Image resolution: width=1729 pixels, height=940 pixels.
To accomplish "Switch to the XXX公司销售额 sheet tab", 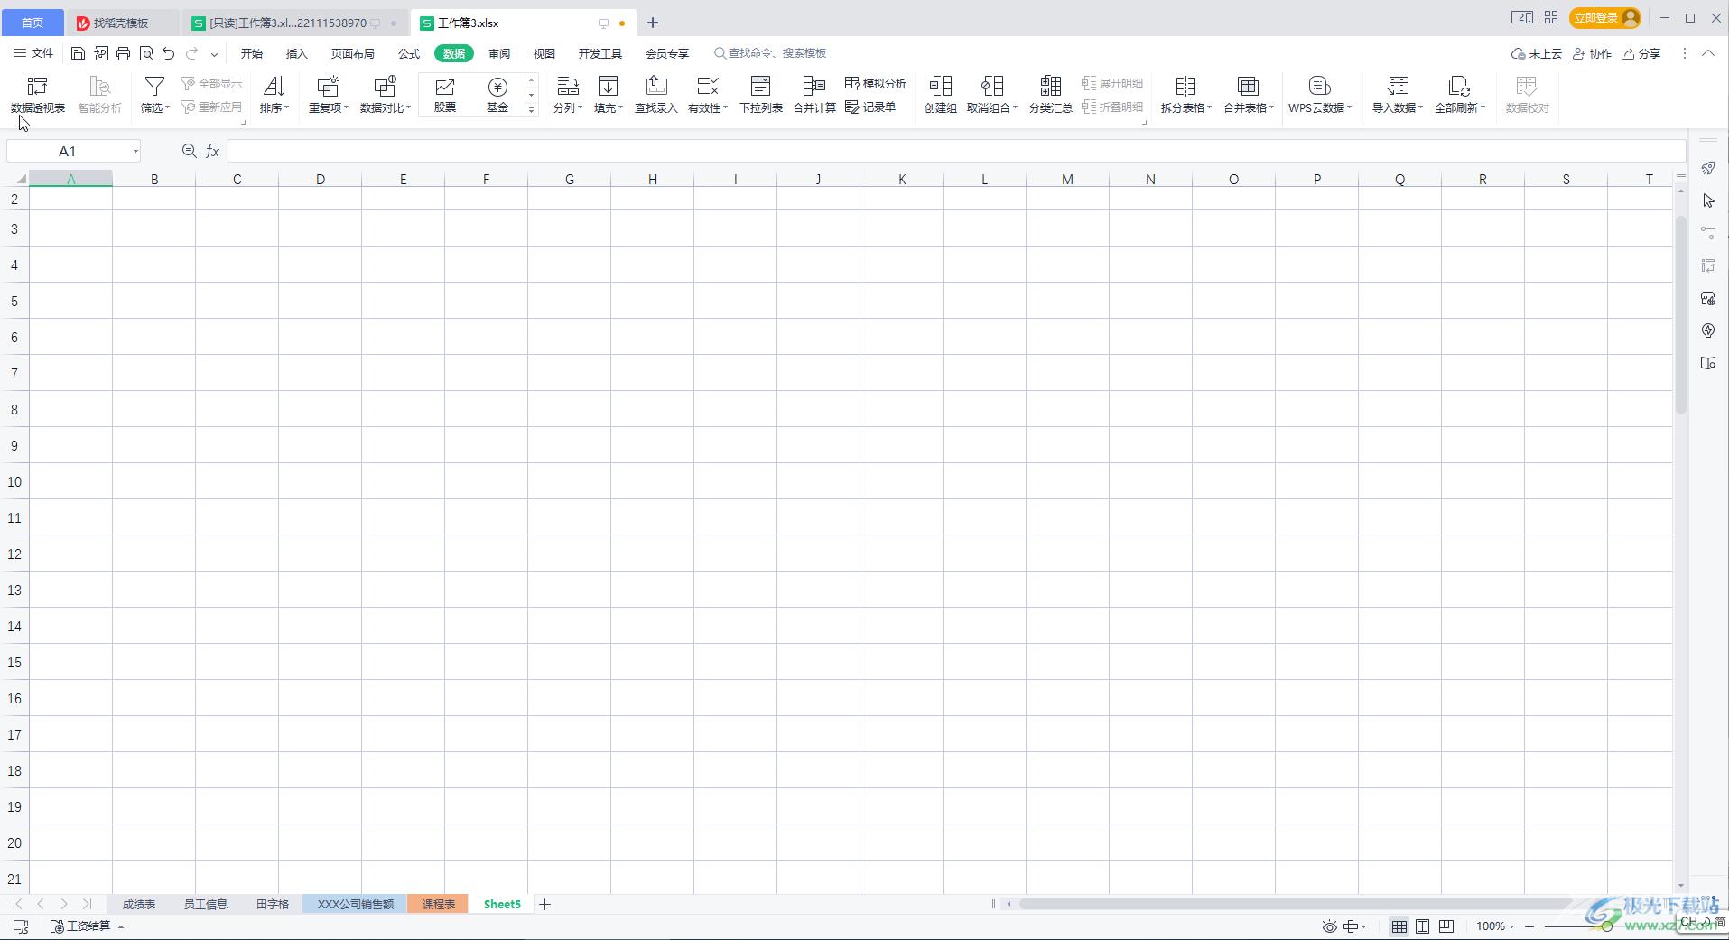I will [356, 904].
